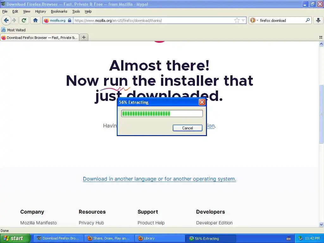Bookmark this page with the star icon

pyautogui.click(x=237, y=20)
